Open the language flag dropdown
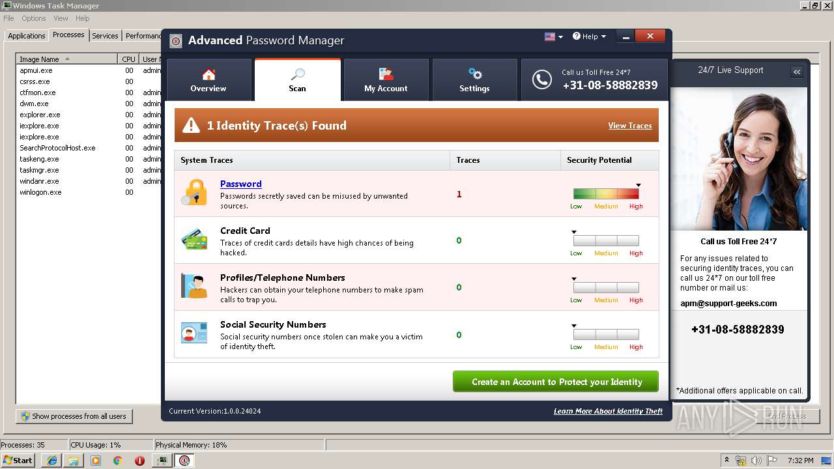The height and width of the screenshot is (469, 834). tap(553, 36)
